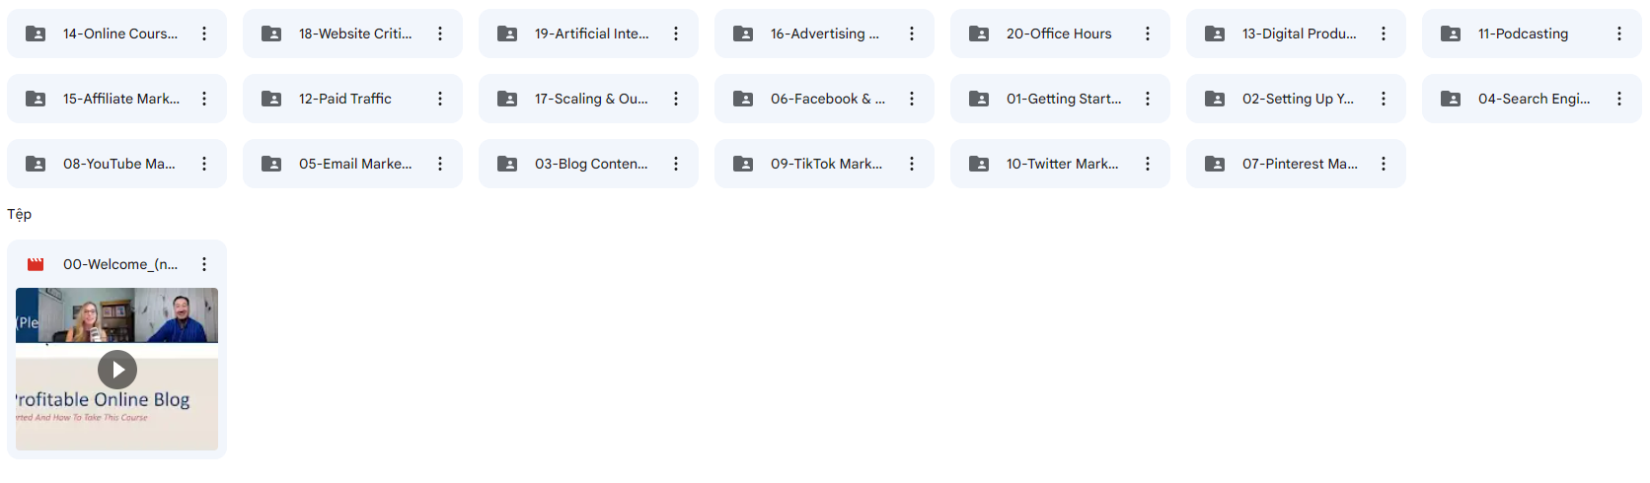The width and height of the screenshot is (1650, 483).
Task: Click the shared folder icon of 11-Podcasting
Action: pos(1451,34)
